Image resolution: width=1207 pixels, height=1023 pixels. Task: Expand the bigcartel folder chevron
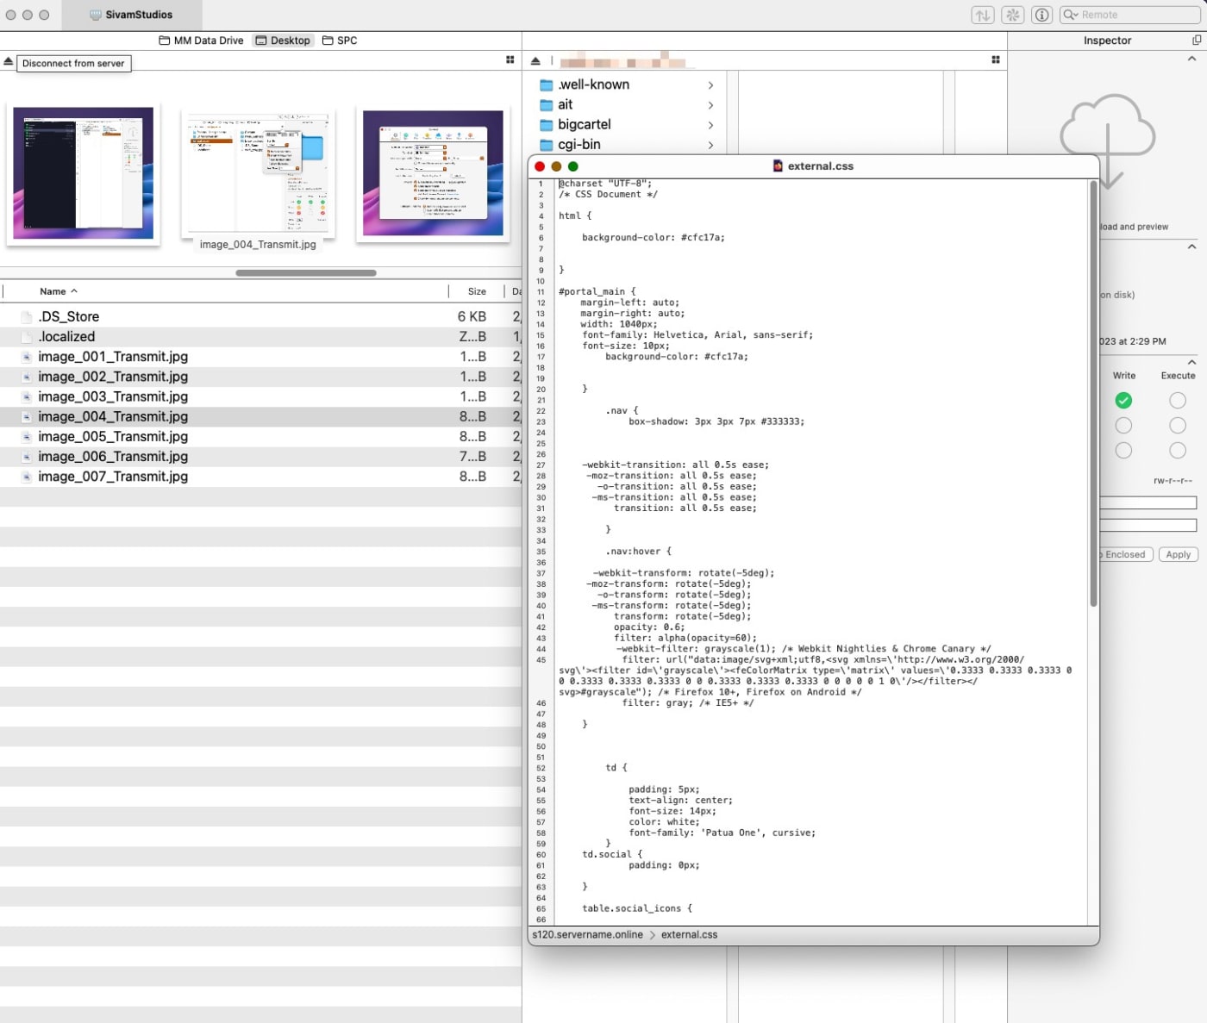[x=711, y=125]
